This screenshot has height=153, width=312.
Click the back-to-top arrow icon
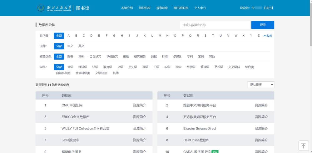click(x=303, y=146)
